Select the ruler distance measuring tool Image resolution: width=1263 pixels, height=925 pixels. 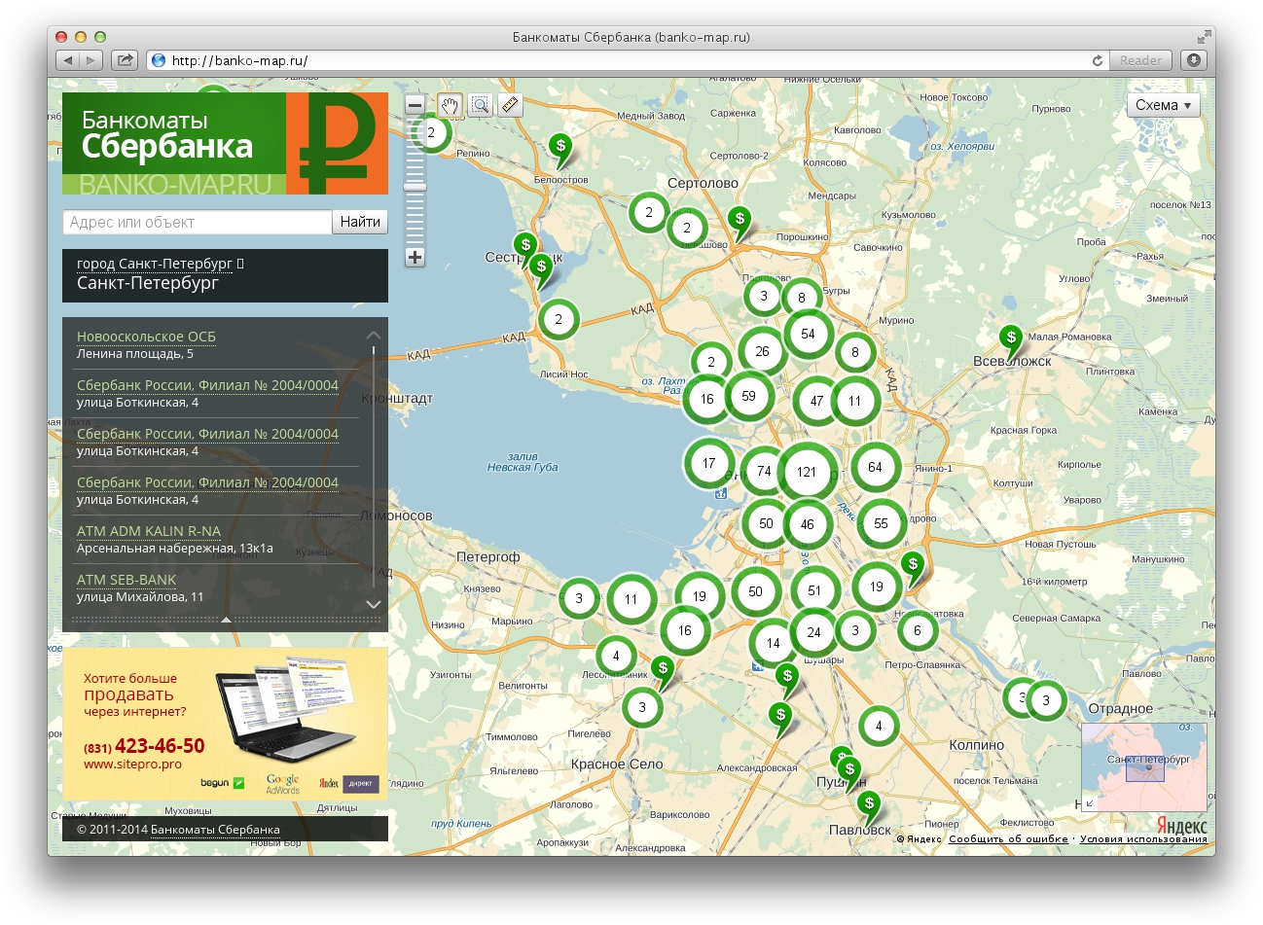510,105
